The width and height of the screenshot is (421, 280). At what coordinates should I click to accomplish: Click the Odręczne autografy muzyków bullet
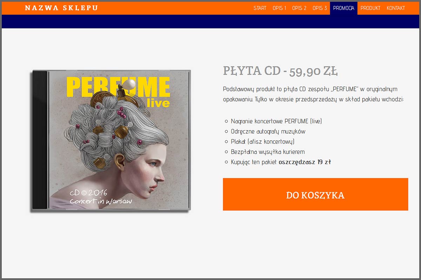tap(268, 132)
